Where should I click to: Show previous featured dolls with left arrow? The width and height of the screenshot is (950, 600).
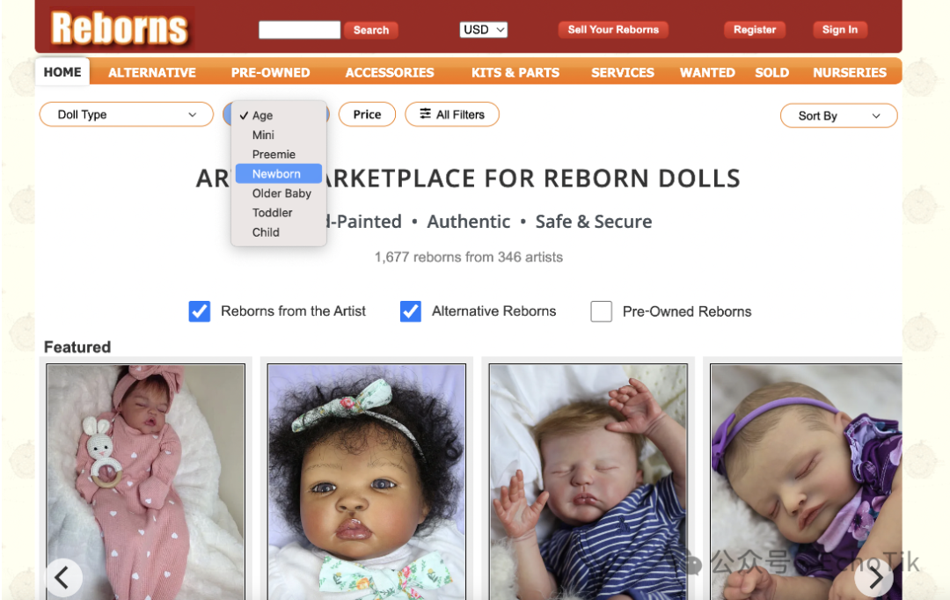(x=62, y=578)
